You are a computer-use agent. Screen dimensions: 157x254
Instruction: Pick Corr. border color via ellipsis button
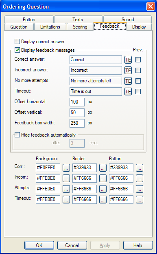click(x=103, y=168)
